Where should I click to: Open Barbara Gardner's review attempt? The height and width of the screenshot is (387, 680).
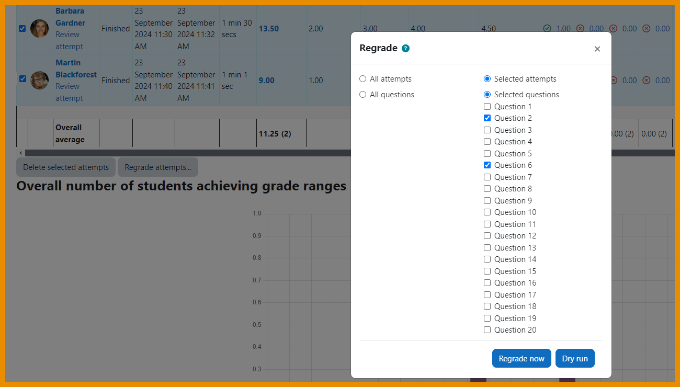point(70,40)
